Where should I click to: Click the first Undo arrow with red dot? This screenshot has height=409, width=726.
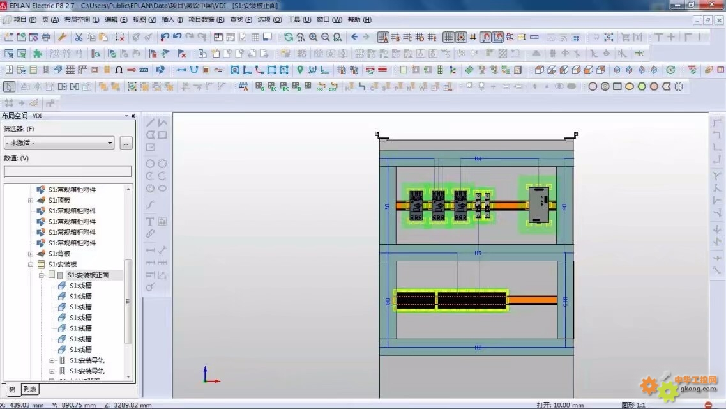[x=165, y=36]
